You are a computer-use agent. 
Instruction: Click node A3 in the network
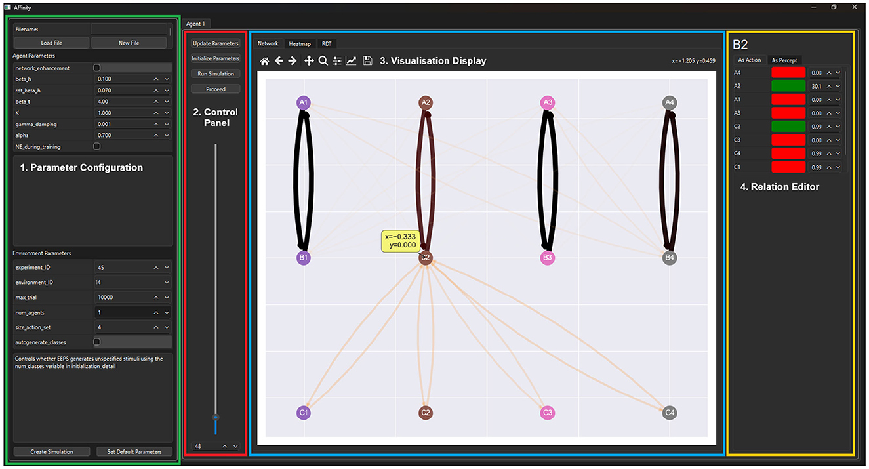click(x=548, y=102)
